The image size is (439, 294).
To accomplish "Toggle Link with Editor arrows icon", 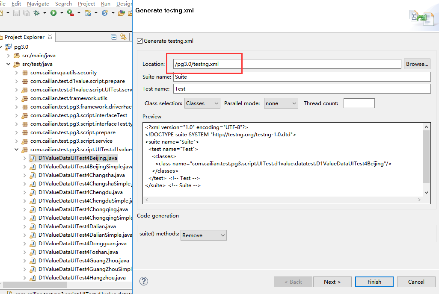I will (x=123, y=37).
